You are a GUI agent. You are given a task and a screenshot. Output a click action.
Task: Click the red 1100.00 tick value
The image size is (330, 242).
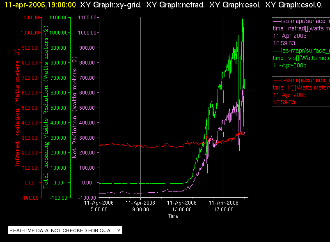tap(30, 18)
